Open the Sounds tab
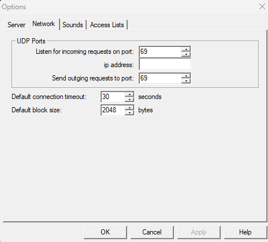 click(73, 25)
